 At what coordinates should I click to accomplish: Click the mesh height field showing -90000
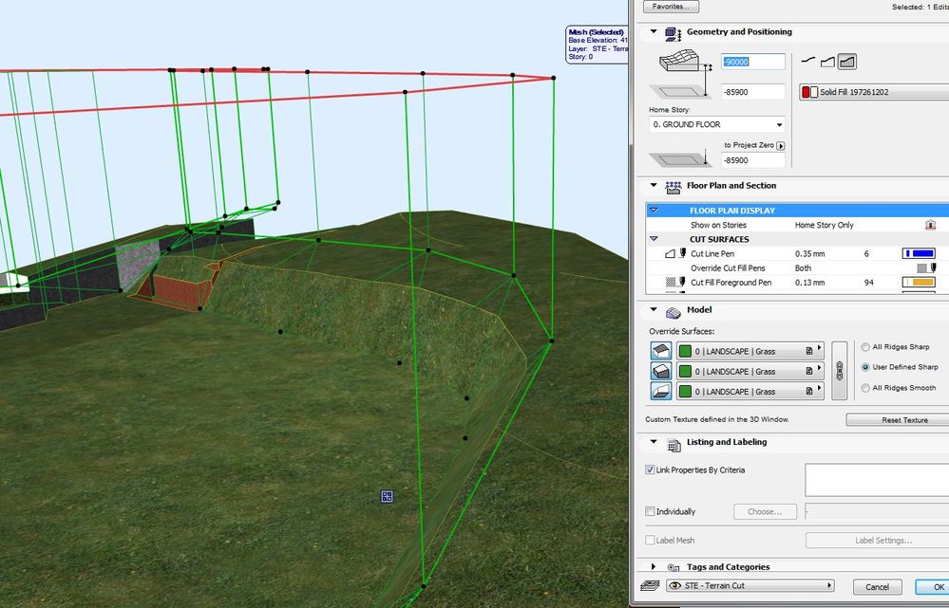tap(753, 62)
